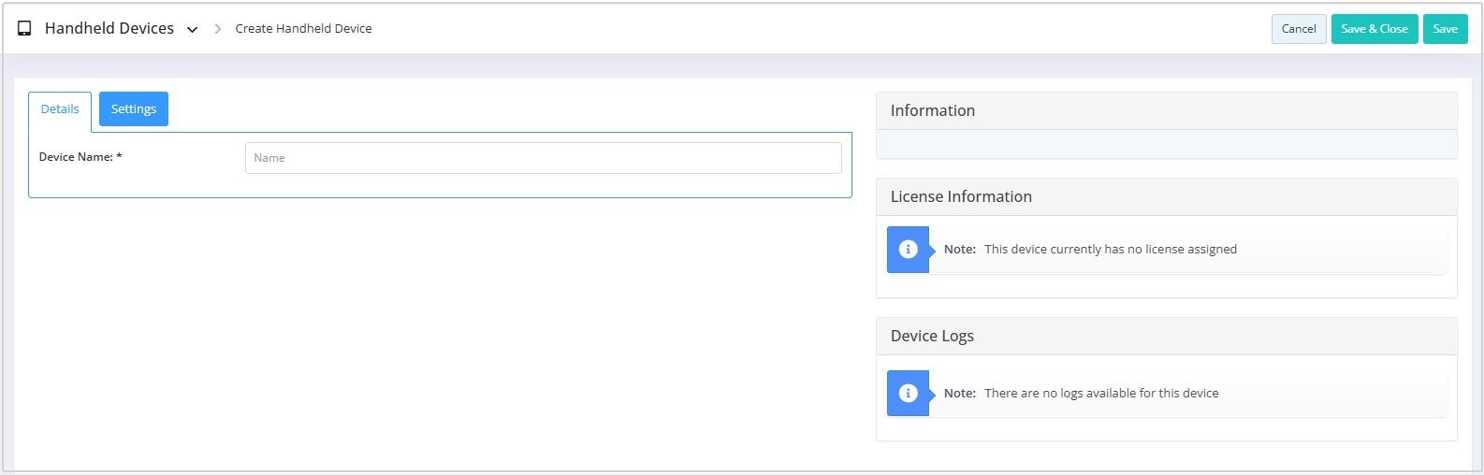
Task: Click the no logs available note text
Action: (1101, 394)
